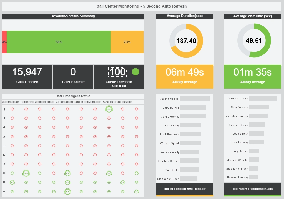This screenshot has height=199, width=284.
Task: Click the yellow 23% bar segment
Action: click(127, 42)
